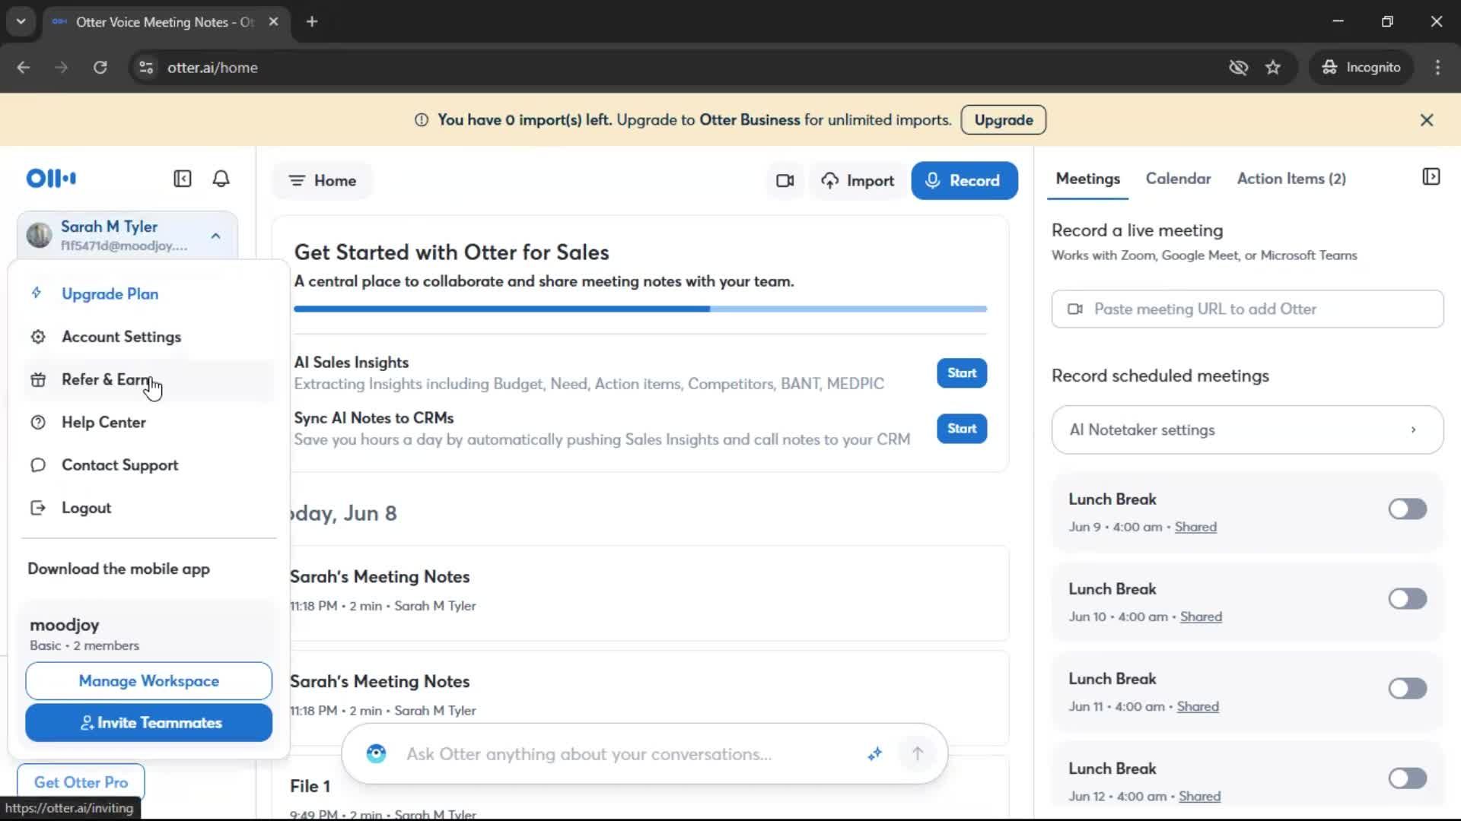The image size is (1461, 821).
Task: Expand AI Notetaker settings
Action: [1247, 430]
